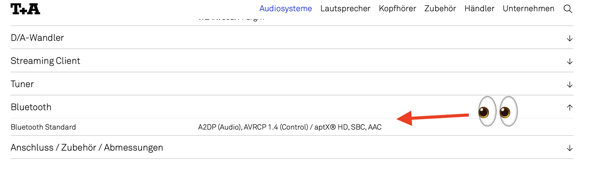Open the search magnifier icon

(x=568, y=9)
